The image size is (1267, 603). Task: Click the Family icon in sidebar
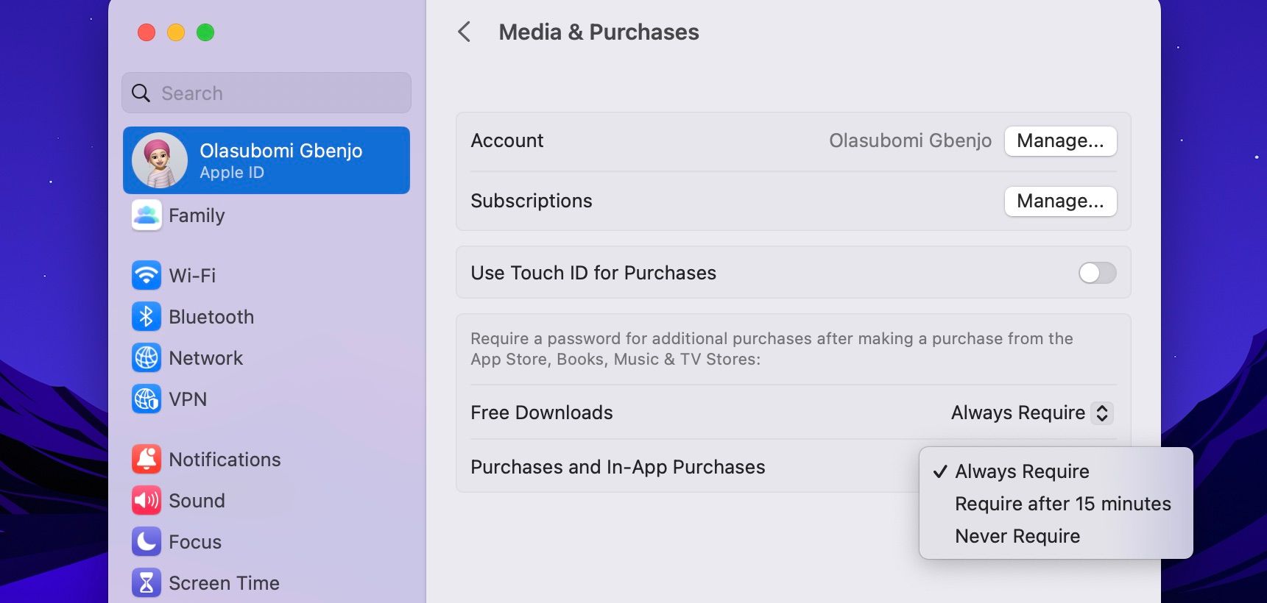[x=147, y=215]
